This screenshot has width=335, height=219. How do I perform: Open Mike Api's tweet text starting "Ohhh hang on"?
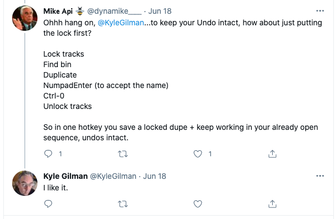[x=183, y=80]
